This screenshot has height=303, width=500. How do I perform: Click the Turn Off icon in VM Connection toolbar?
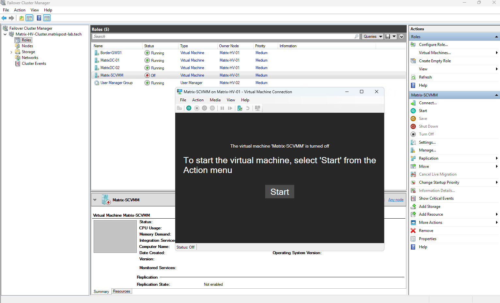(197, 108)
